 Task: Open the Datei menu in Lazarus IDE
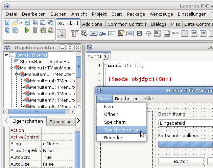(11, 14)
